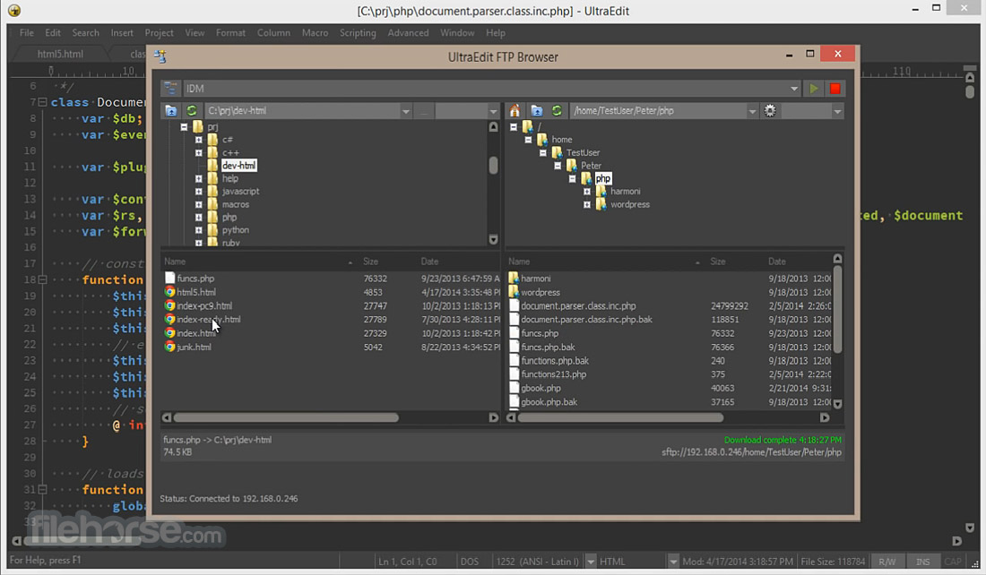The image size is (986, 575).
Task: Collapse the function fold at line 18
Action: tap(42, 279)
